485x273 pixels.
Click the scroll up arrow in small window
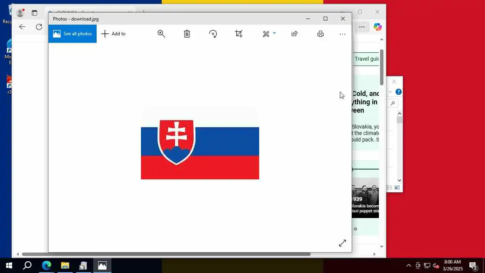399,113
